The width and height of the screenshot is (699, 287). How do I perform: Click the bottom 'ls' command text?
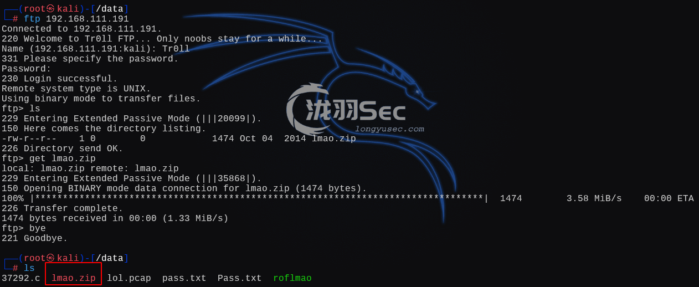tap(29, 268)
